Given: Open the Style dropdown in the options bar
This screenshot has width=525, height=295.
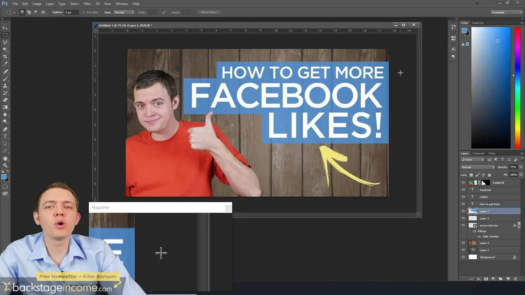Looking at the screenshot, I should pyautogui.click(x=124, y=12).
